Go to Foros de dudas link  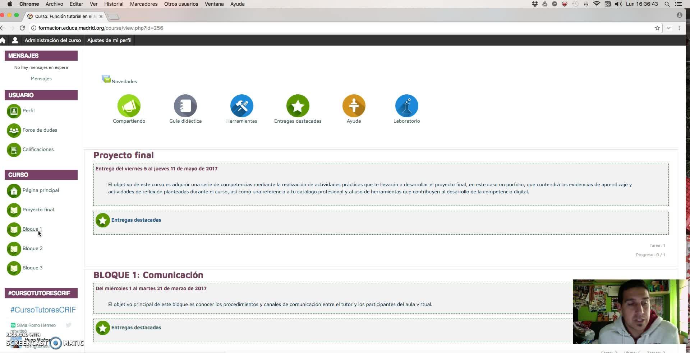(x=40, y=130)
